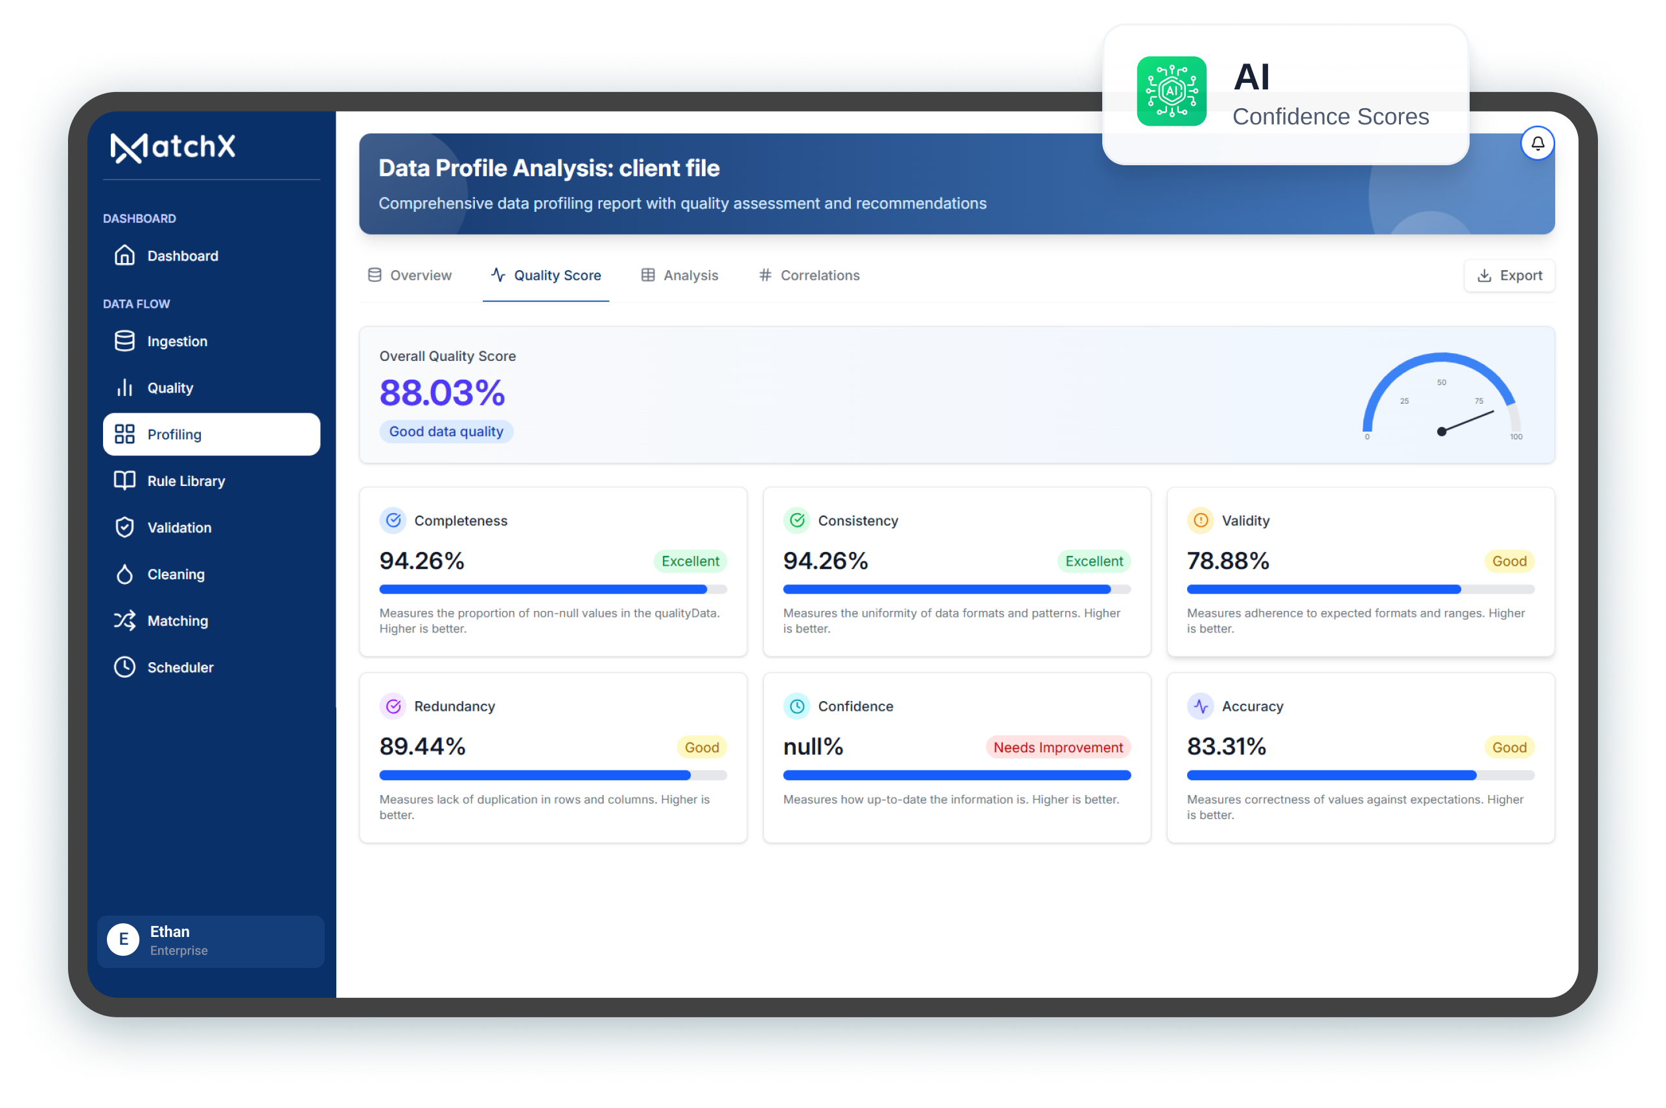Switch to the Quality Score tab

(557, 275)
